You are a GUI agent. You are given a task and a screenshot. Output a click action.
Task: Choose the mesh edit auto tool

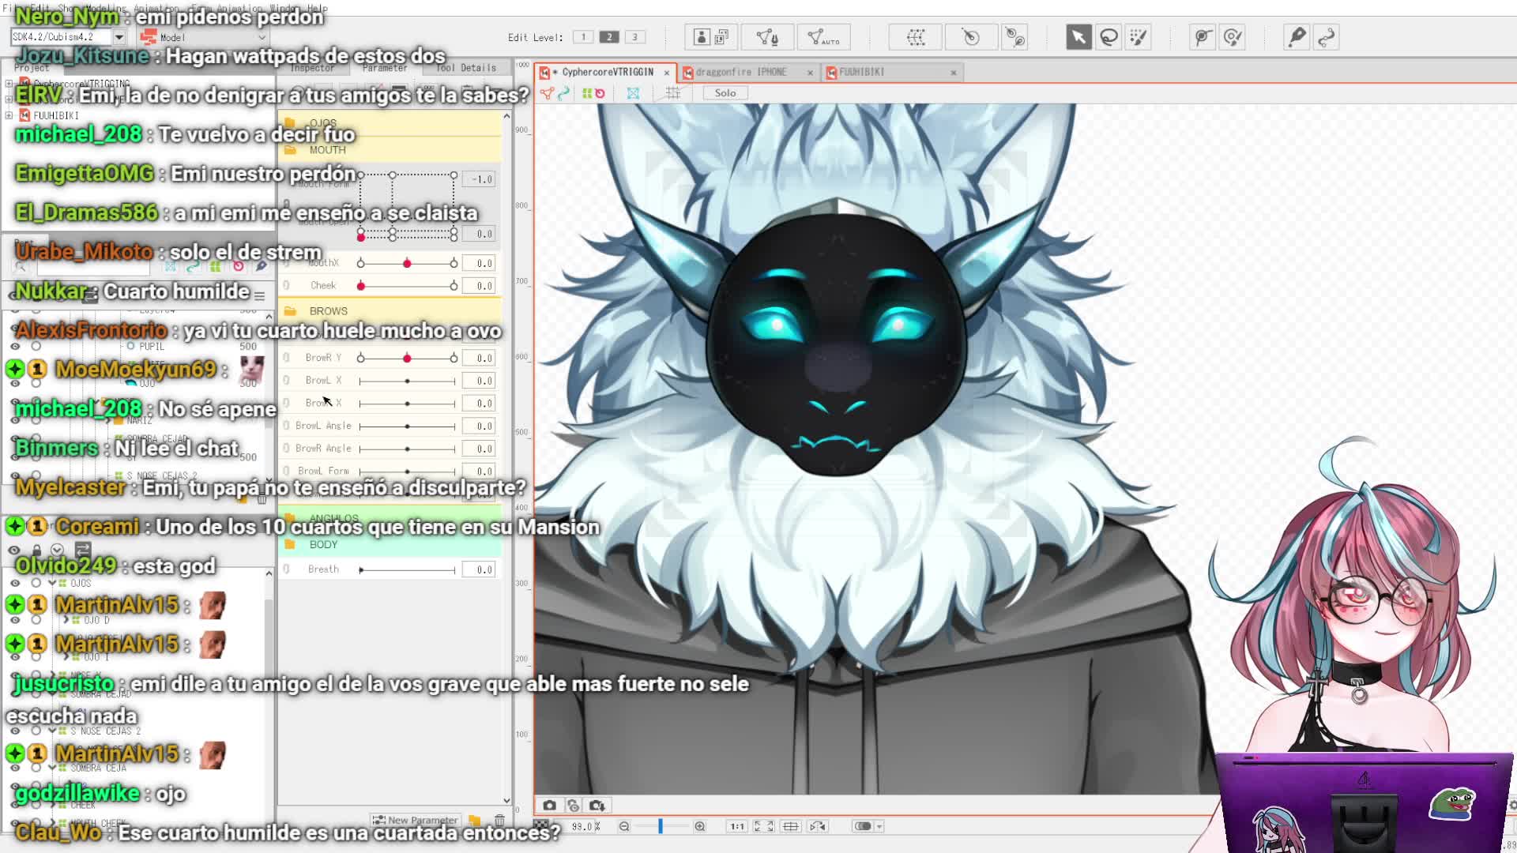(x=823, y=37)
